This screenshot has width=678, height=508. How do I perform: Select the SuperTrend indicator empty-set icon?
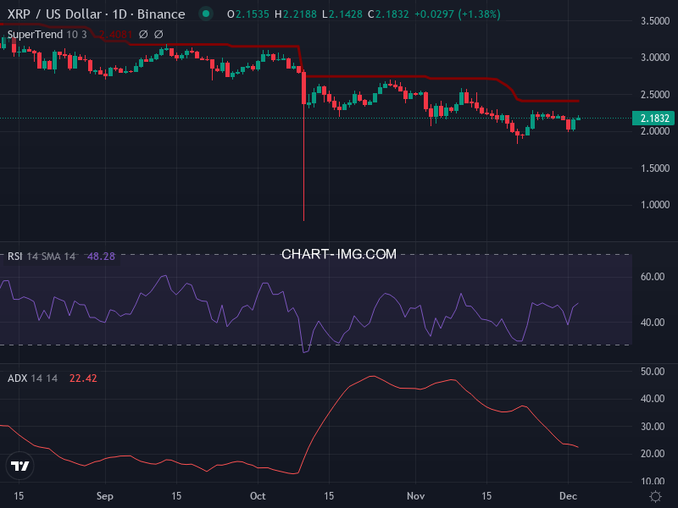click(144, 35)
